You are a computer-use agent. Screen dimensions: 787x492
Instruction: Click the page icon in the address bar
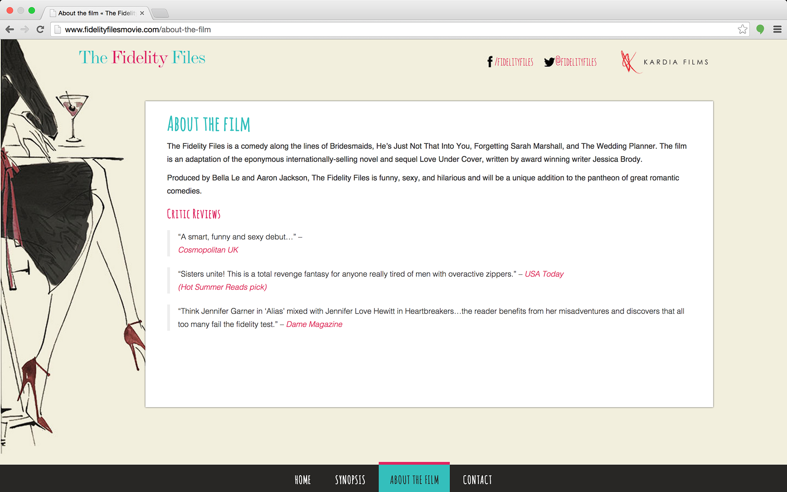(58, 30)
